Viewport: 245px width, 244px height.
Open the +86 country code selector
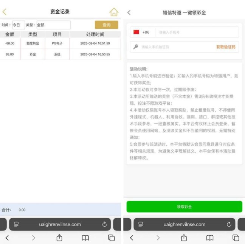pyautogui.click(x=142, y=32)
